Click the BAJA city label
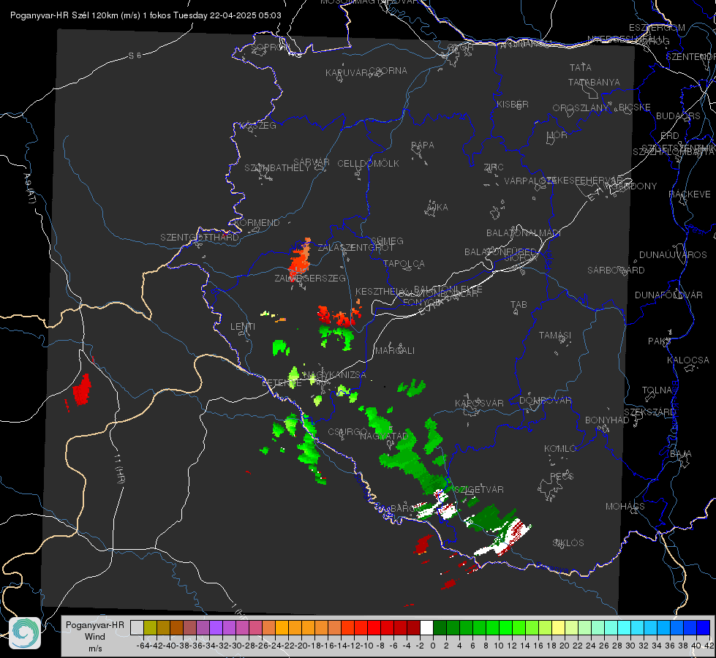716x658 pixels. point(681,454)
